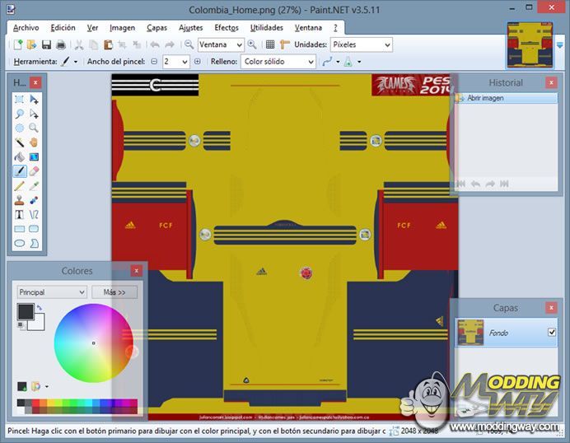Select Abrir imagen in Historial
570x443 pixels.
click(x=486, y=98)
